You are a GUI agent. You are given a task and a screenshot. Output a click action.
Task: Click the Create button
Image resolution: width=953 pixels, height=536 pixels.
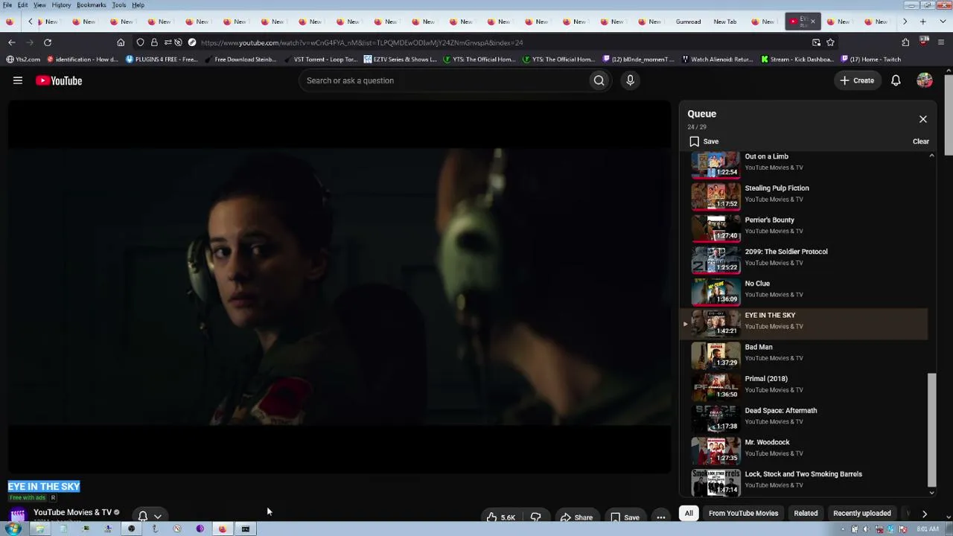click(x=857, y=80)
